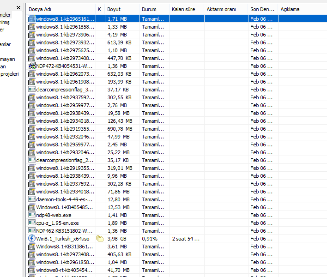327x277 pixels.
Task: Click the icon of the 47,99 MB kb2932046 file
Action: click(x=32, y=137)
